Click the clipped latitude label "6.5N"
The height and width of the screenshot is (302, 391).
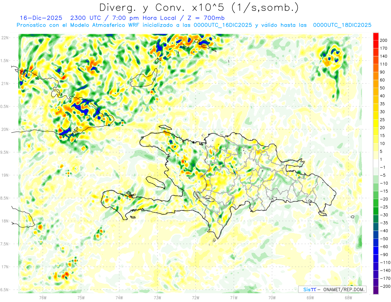(x=5, y=290)
